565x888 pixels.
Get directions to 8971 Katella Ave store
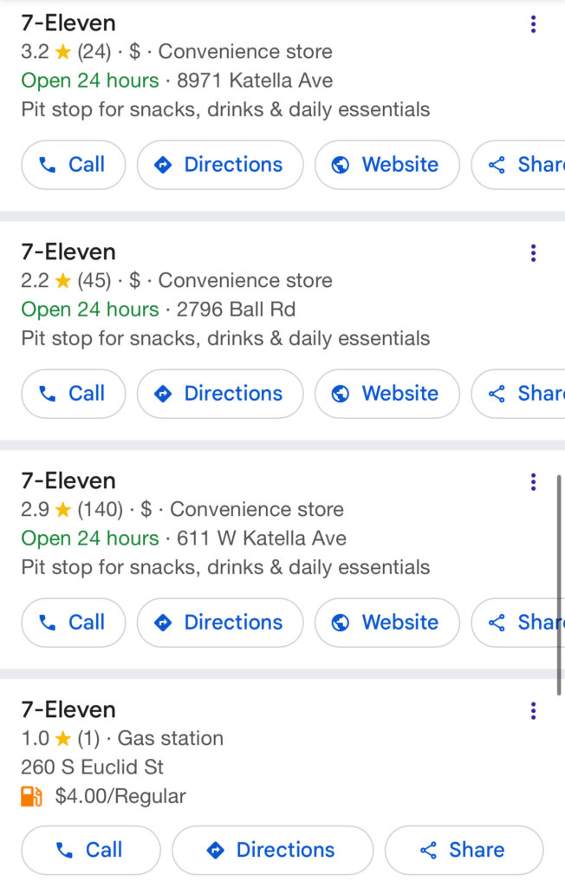click(x=220, y=165)
